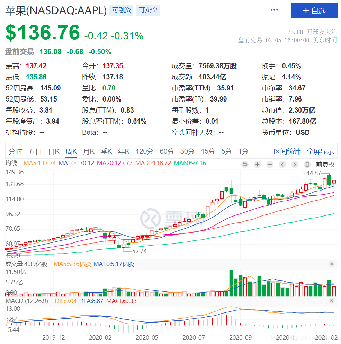Switch to 60分 chart tab

tap(167, 151)
